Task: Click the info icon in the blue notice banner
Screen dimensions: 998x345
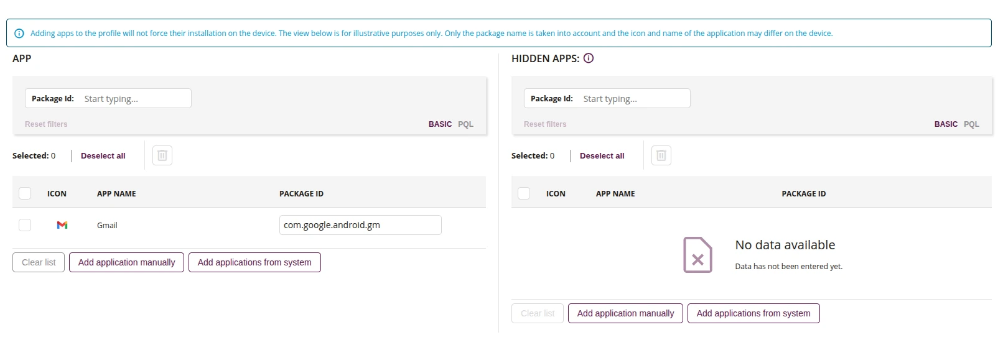Action: click(19, 34)
